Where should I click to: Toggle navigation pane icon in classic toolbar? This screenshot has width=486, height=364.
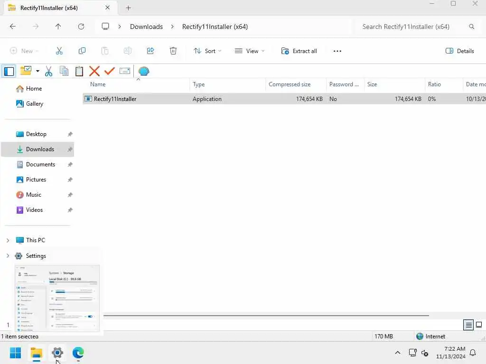tap(9, 72)
